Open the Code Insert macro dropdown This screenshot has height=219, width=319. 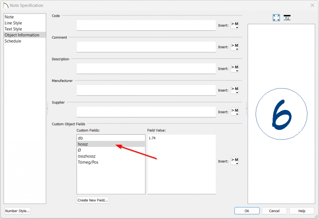coord(234,25)
